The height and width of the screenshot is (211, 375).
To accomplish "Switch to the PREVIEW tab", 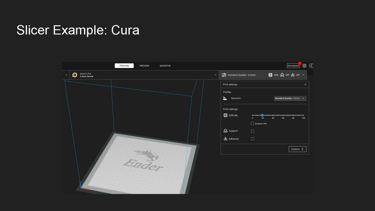I will 144,66.
